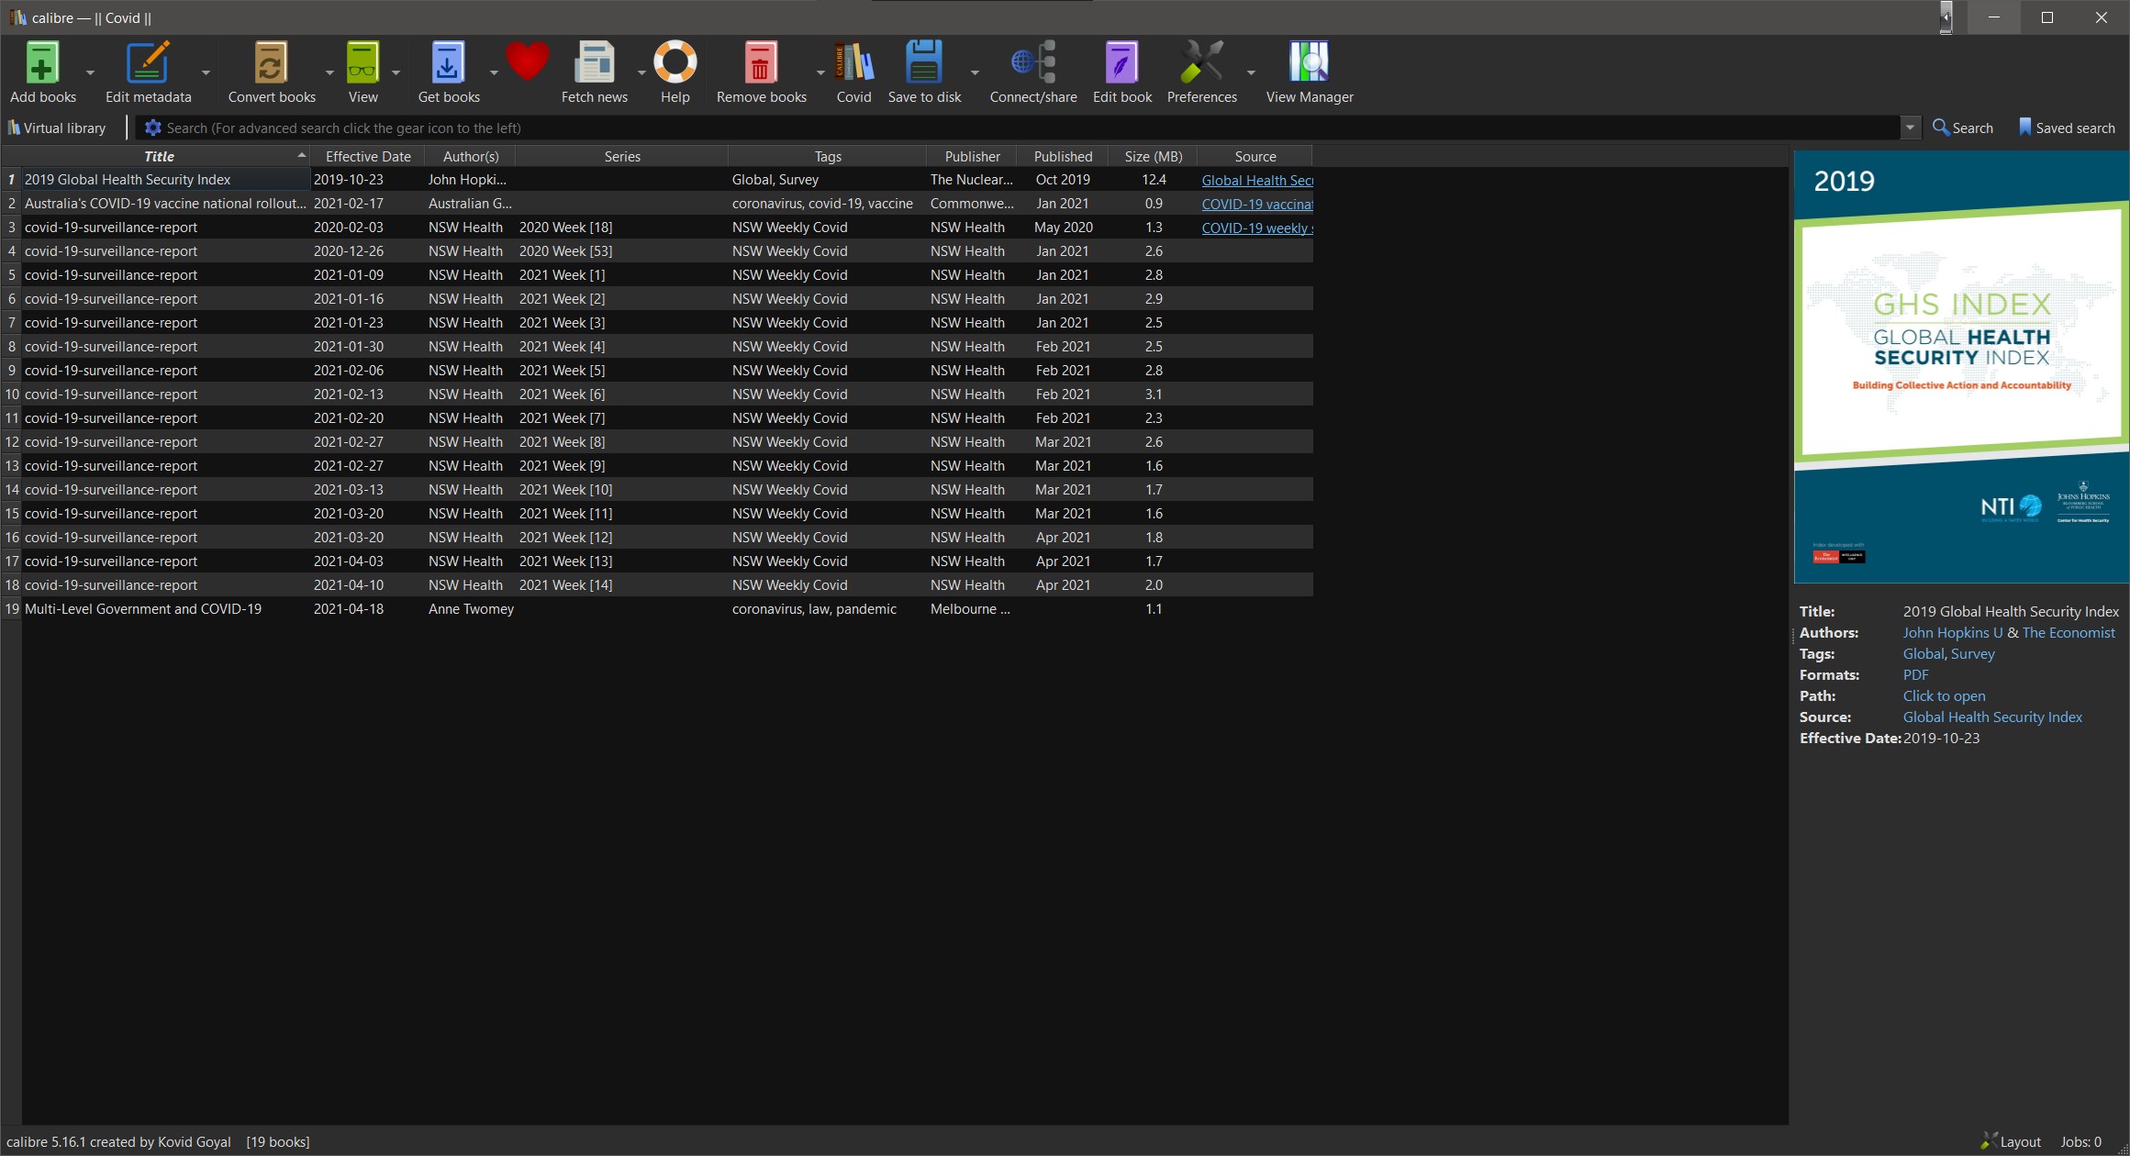The width and height of the screenshot is (2130, 1156).
Task: Expand Save to disk dropdown arrow
Action: pyautogui.click(x=975, y=72)
